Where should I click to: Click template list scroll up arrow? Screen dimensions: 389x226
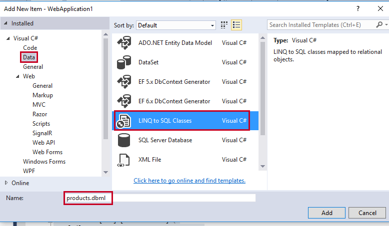[262, 38]
